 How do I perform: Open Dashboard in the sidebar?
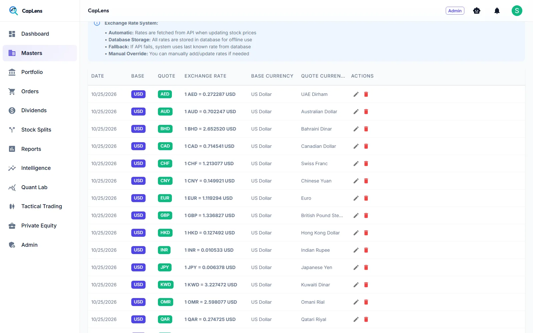click(x=40, y=34)
